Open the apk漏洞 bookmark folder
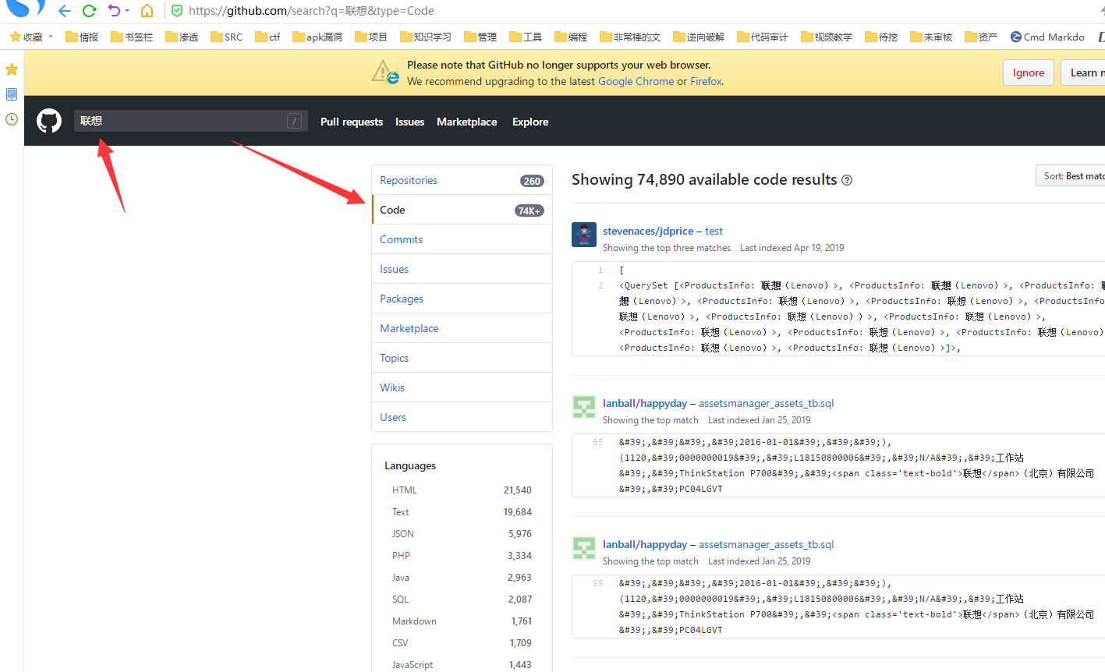Screen dimensions: 1105x672 (317, 37)
